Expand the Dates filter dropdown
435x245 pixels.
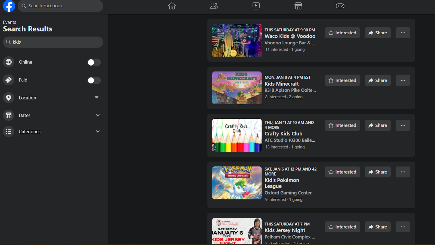click(98, 115)
